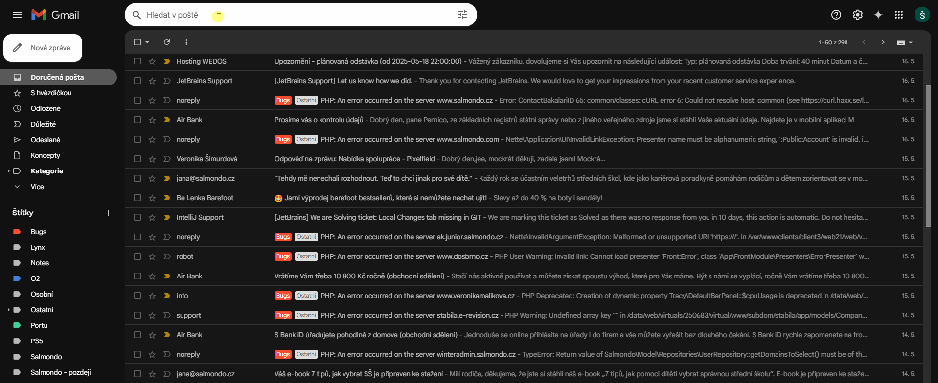The image size is (938, 383).
Task: Go to Odeslané folder
Action: point(45,140)
